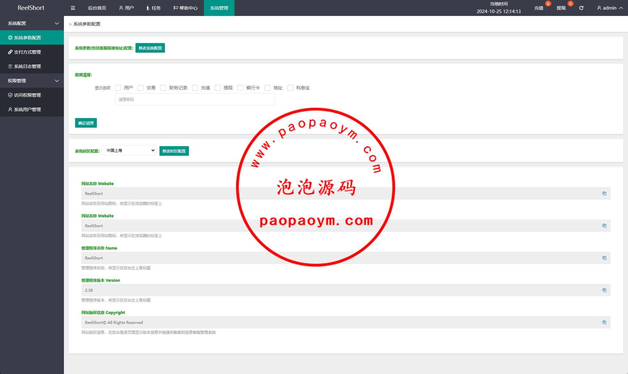
Task: Select the 系统管理 top menu
Action: [x=219, y=8]
